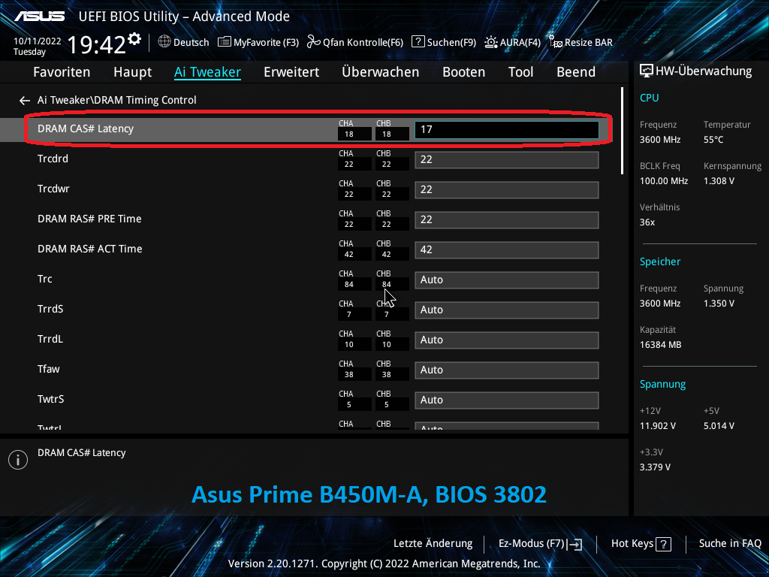Click the Trcdwr value field
The image size is (769, 577).
(507, 190)
